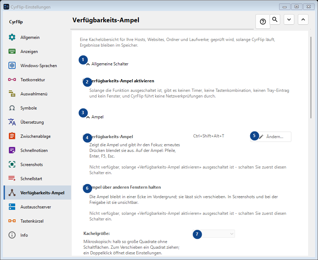The width and height of the screenshot is (318, 260).
Task: Click the vertical scrollbar of the settings pane
Action: 311,77
